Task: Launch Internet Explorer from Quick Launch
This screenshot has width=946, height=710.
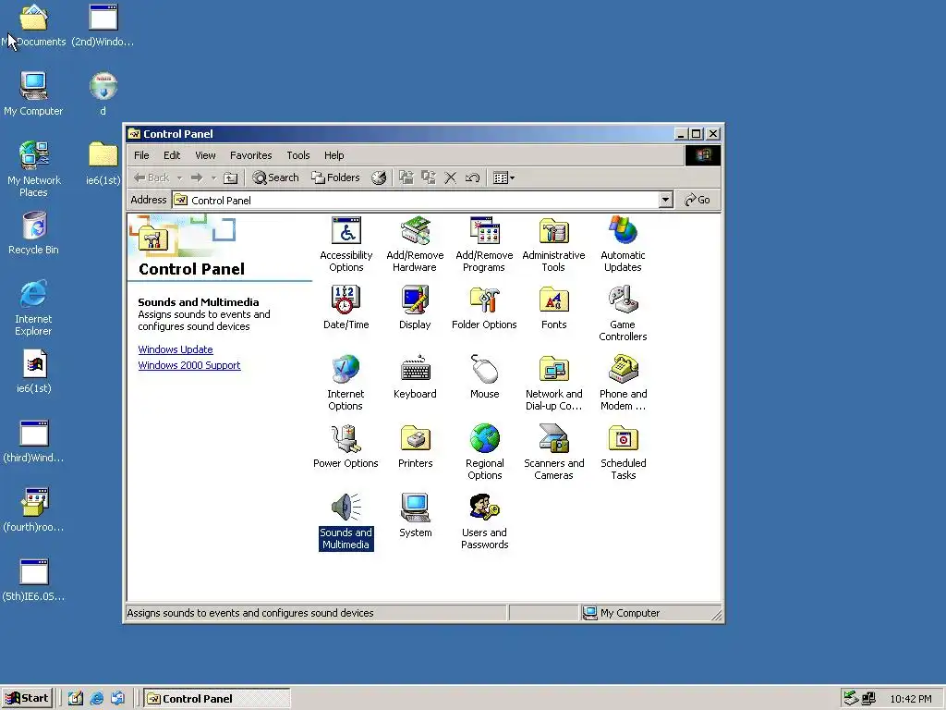Action: pyautogui.click(x=96, y=699)
